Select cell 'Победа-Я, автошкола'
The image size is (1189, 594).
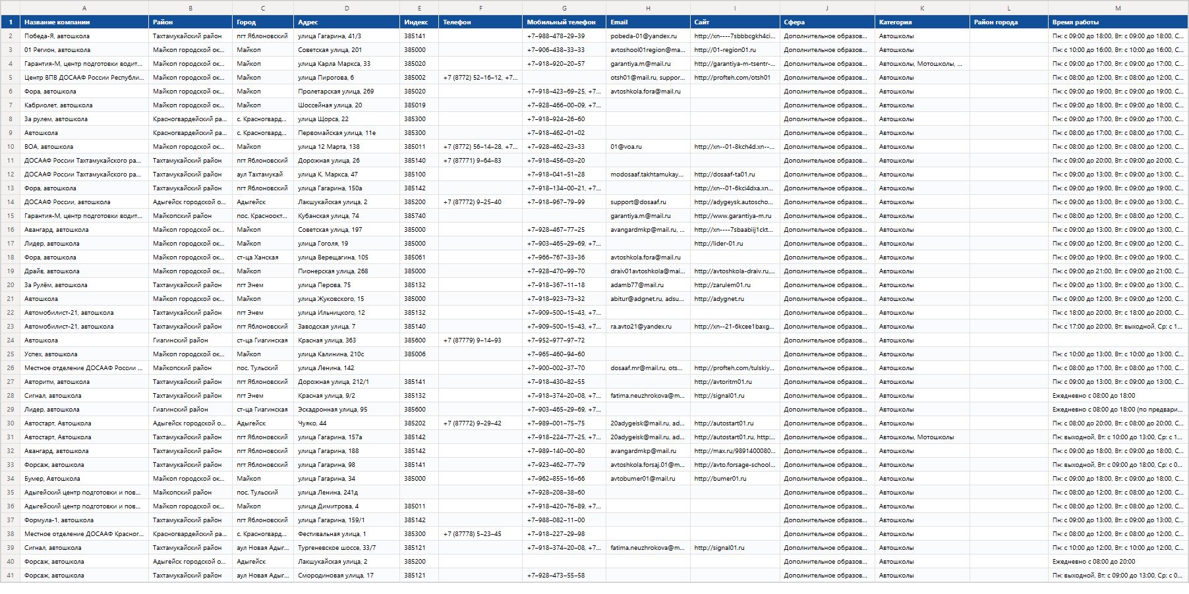click(x=84, y=36)
